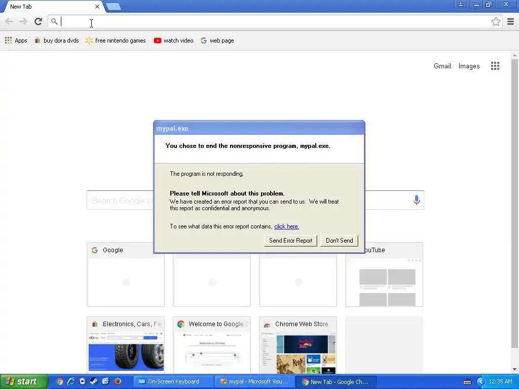This screenshot has height=389, width=519.
Task: Switch to mypal - Microsoft Visual taskbar window
Action: coord(254,381)
